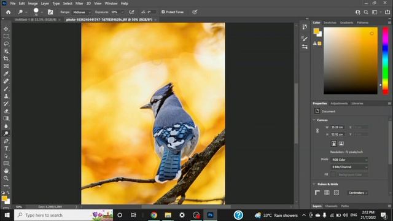Viewport: 393px width, 221px height.
Task: Open the Filter menu
Action: click(x=79, y=4)
